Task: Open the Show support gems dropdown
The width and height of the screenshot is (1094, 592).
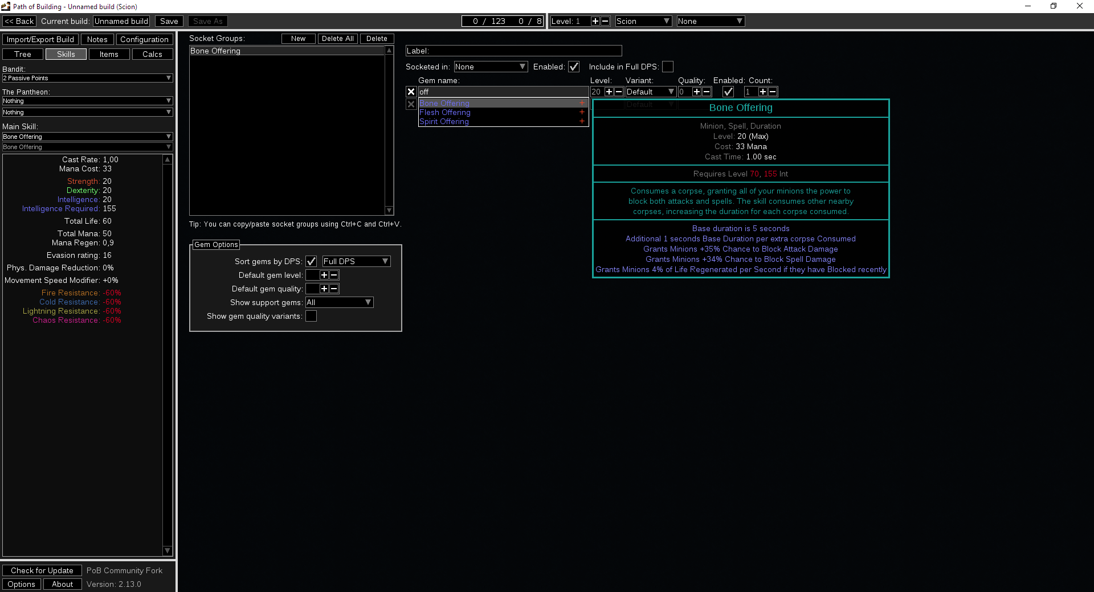Action: [x=340, y=302]
